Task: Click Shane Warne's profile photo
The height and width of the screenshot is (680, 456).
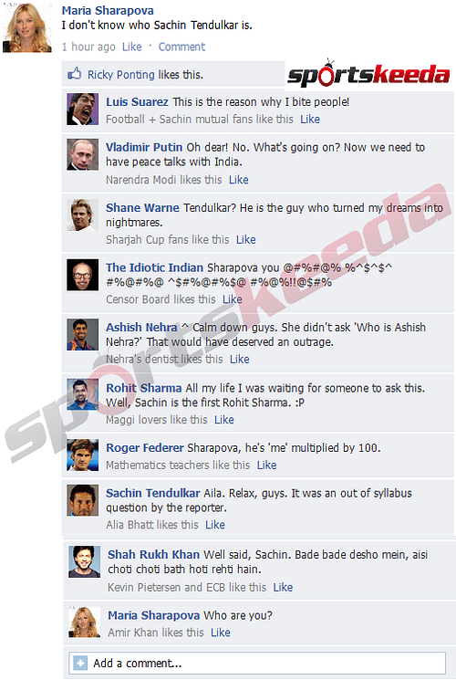Action: pos(82,214)
